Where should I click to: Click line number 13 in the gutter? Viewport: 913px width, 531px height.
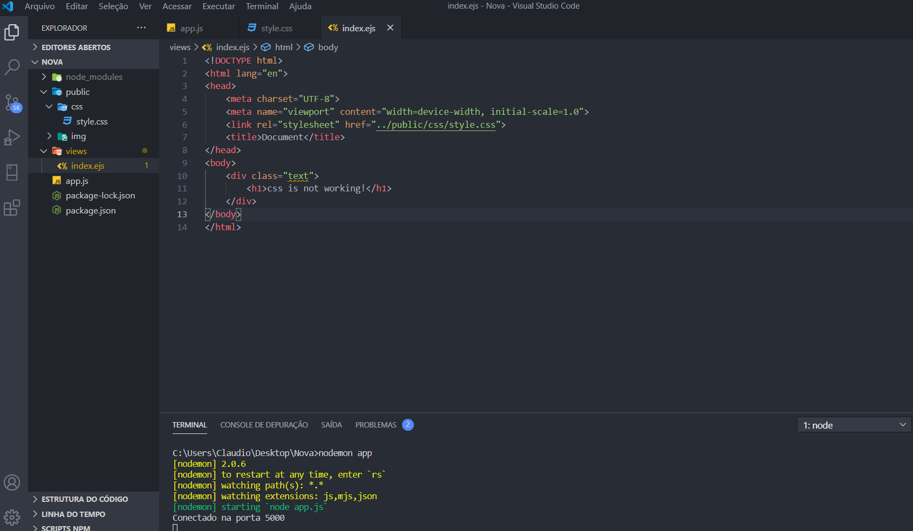(x=182, y=214)
